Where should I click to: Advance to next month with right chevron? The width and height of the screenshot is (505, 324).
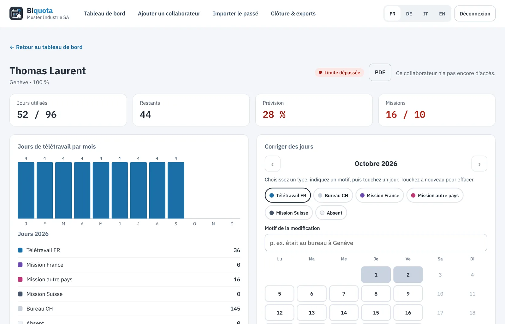click(x=479, y=164)
